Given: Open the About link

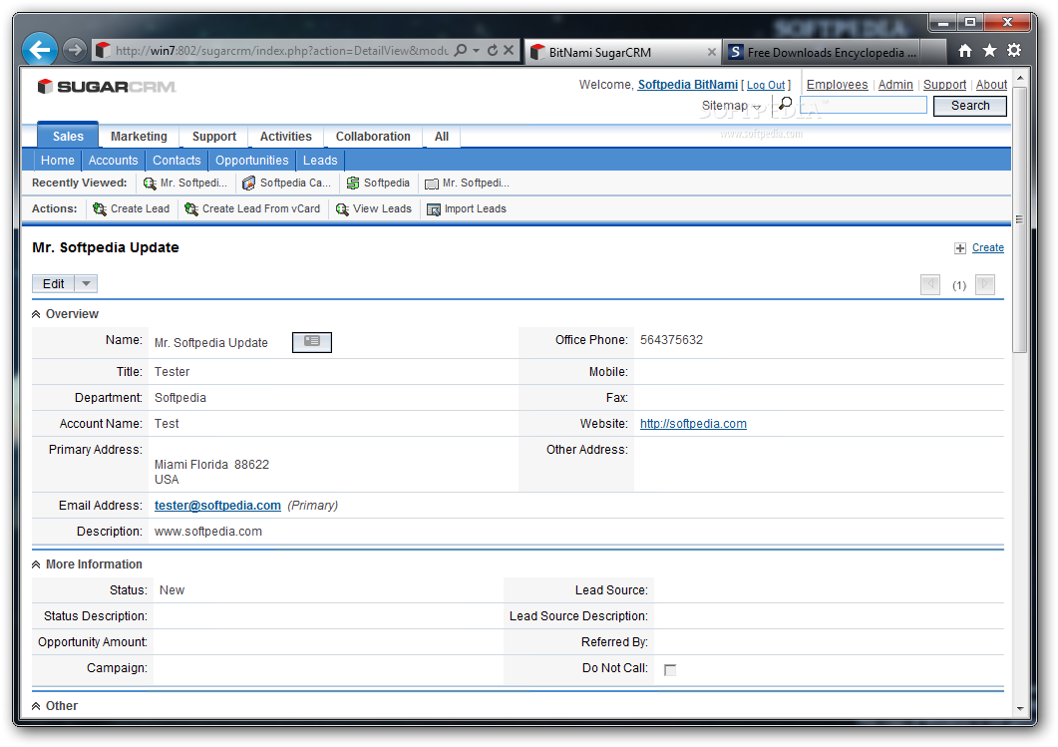Looking at the screenshot, I should (991, 85).
